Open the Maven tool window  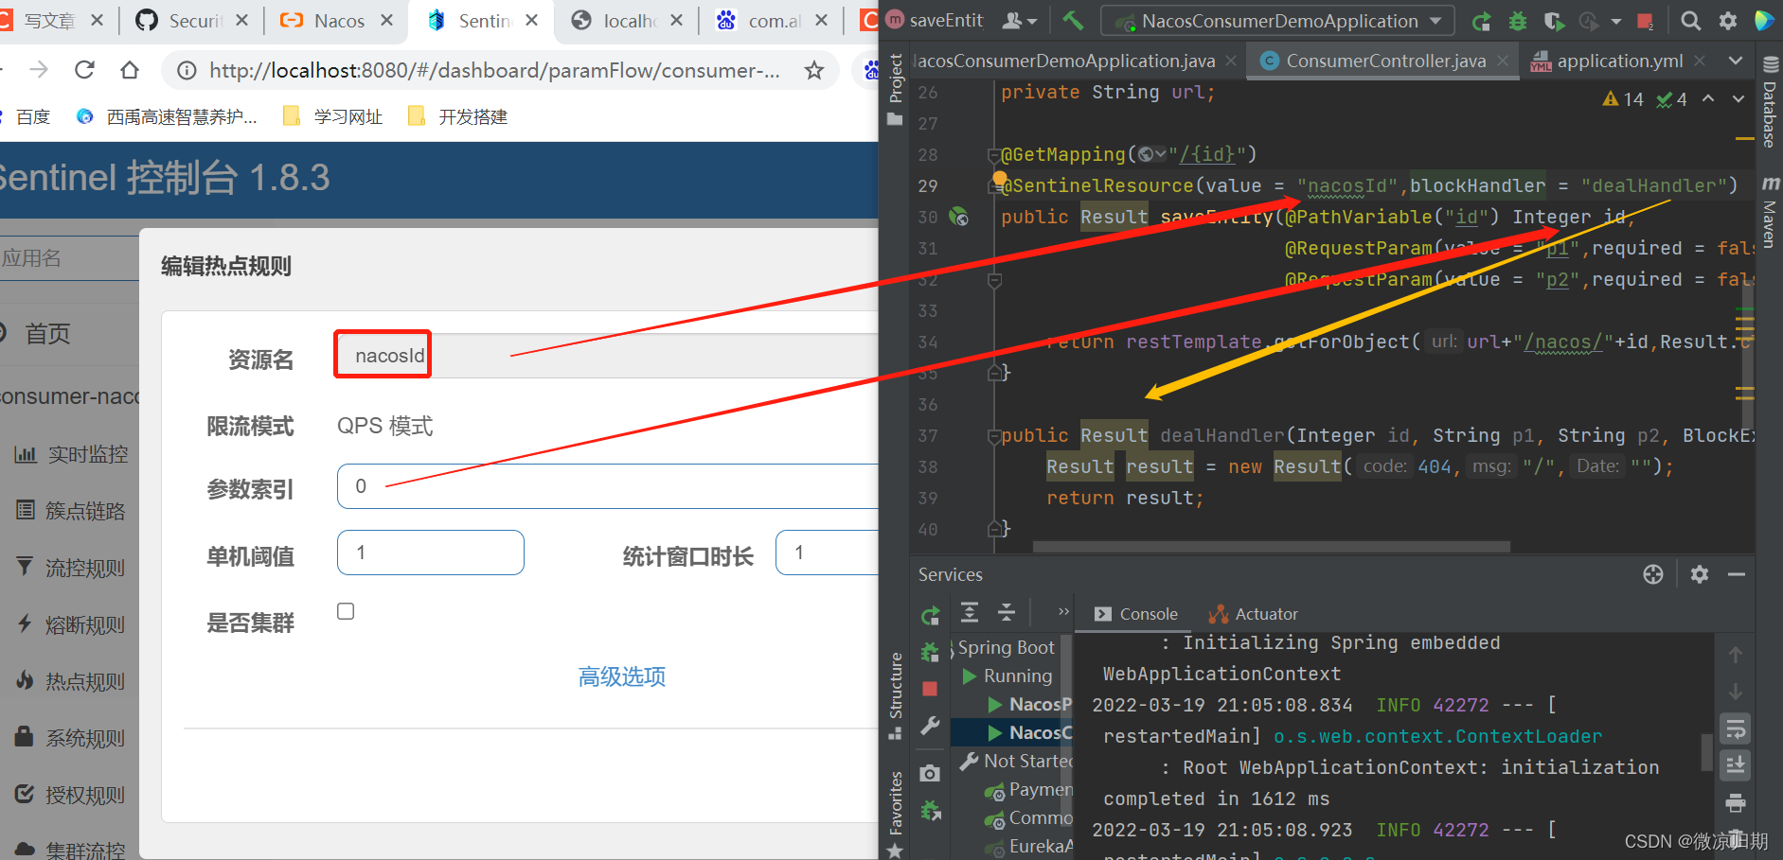[x=1770, y=213]
